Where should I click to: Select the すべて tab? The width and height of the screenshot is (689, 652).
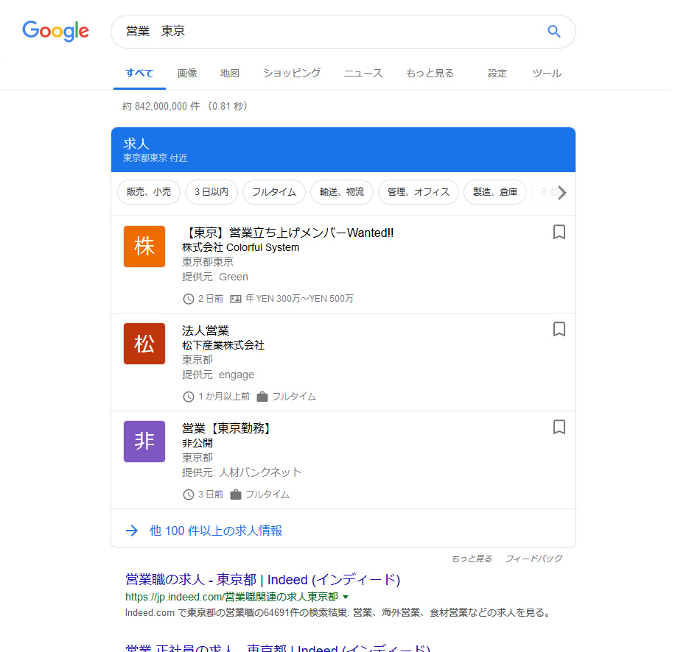tap(139, 74)
